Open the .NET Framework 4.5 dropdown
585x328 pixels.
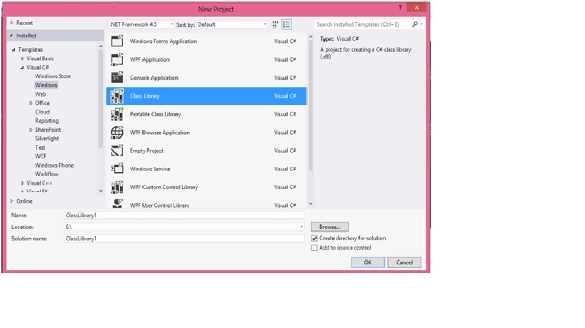click(x=141, y=24)
